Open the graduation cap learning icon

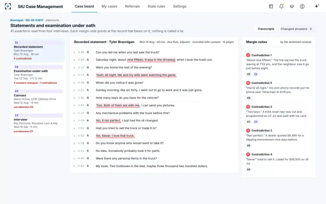pos(292,6)
